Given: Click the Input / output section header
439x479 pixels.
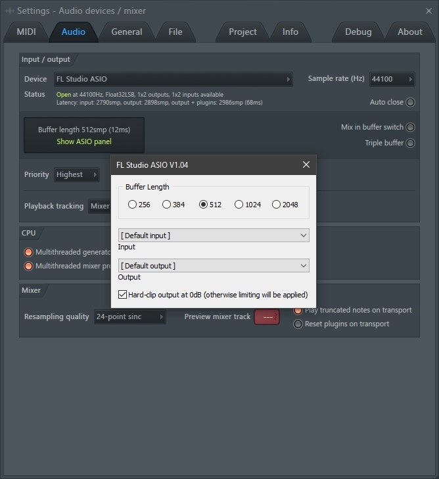Looking at the screenshot, I should (46, 59).
